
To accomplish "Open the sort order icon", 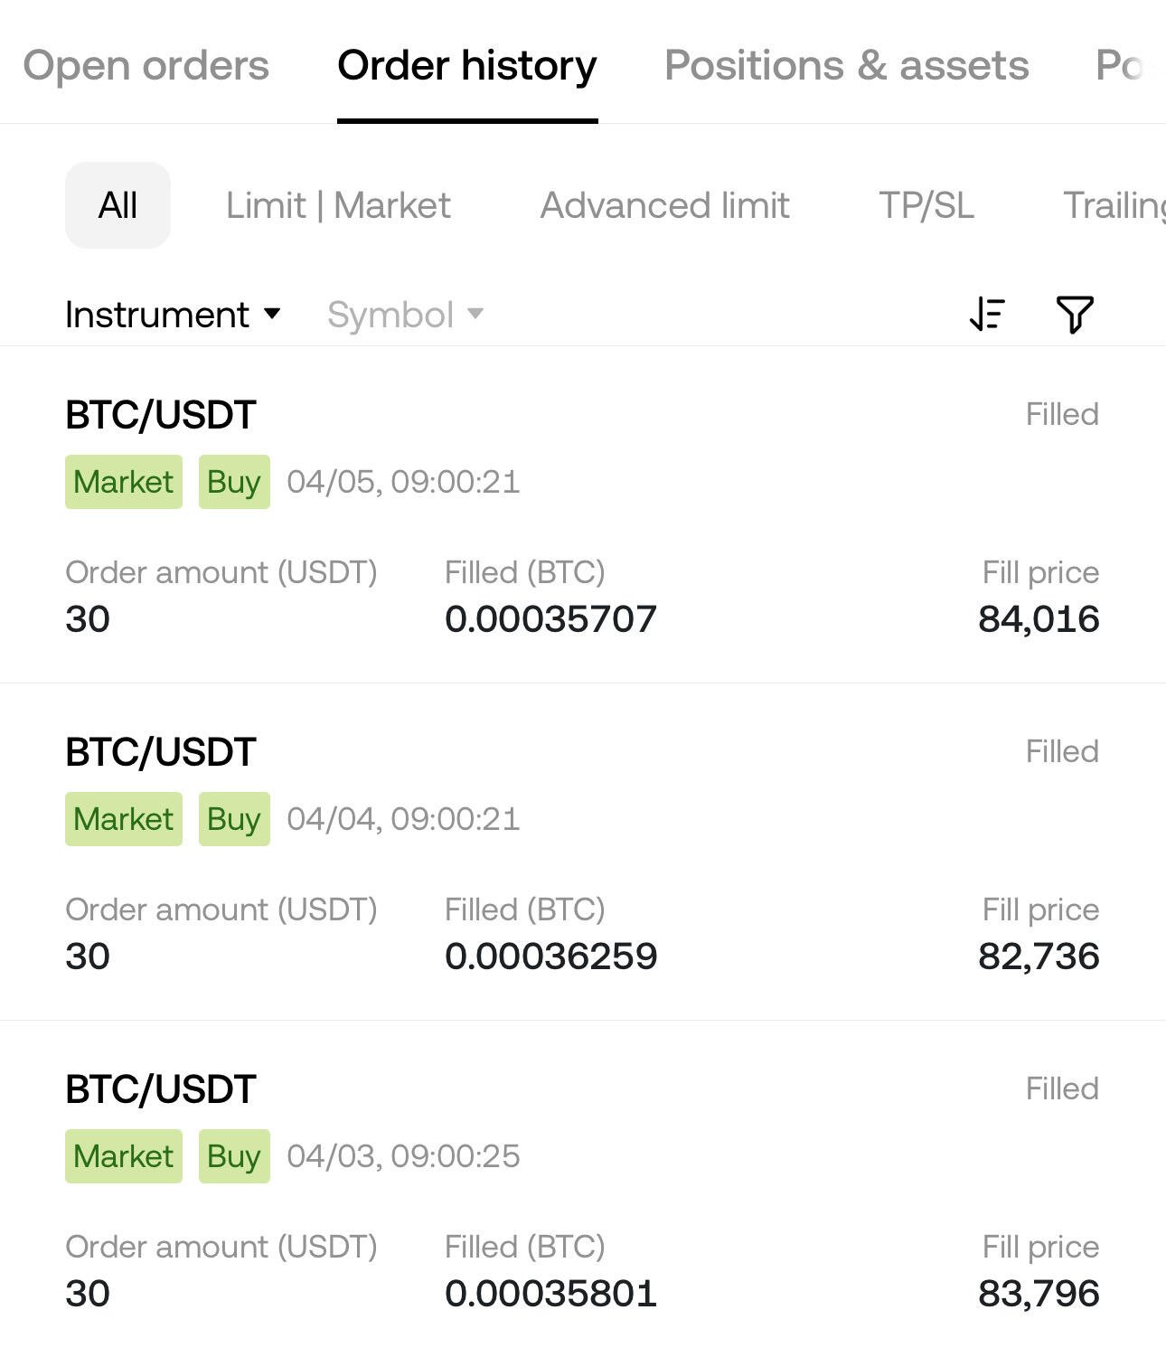I will (986, 315).
